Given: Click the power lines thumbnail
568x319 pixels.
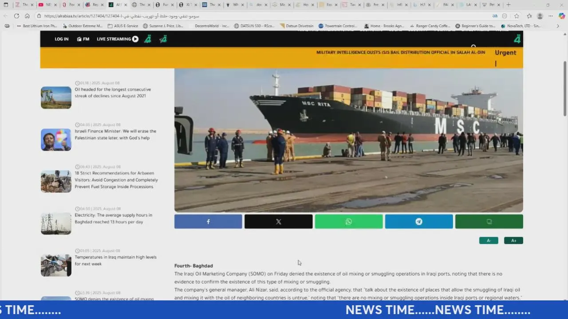Looking at the screenshot, I should 56,223.
